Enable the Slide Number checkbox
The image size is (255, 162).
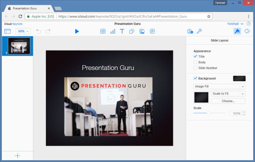(195, 68)
